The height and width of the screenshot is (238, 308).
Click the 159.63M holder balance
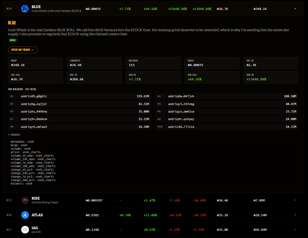(x=143, y=96)
